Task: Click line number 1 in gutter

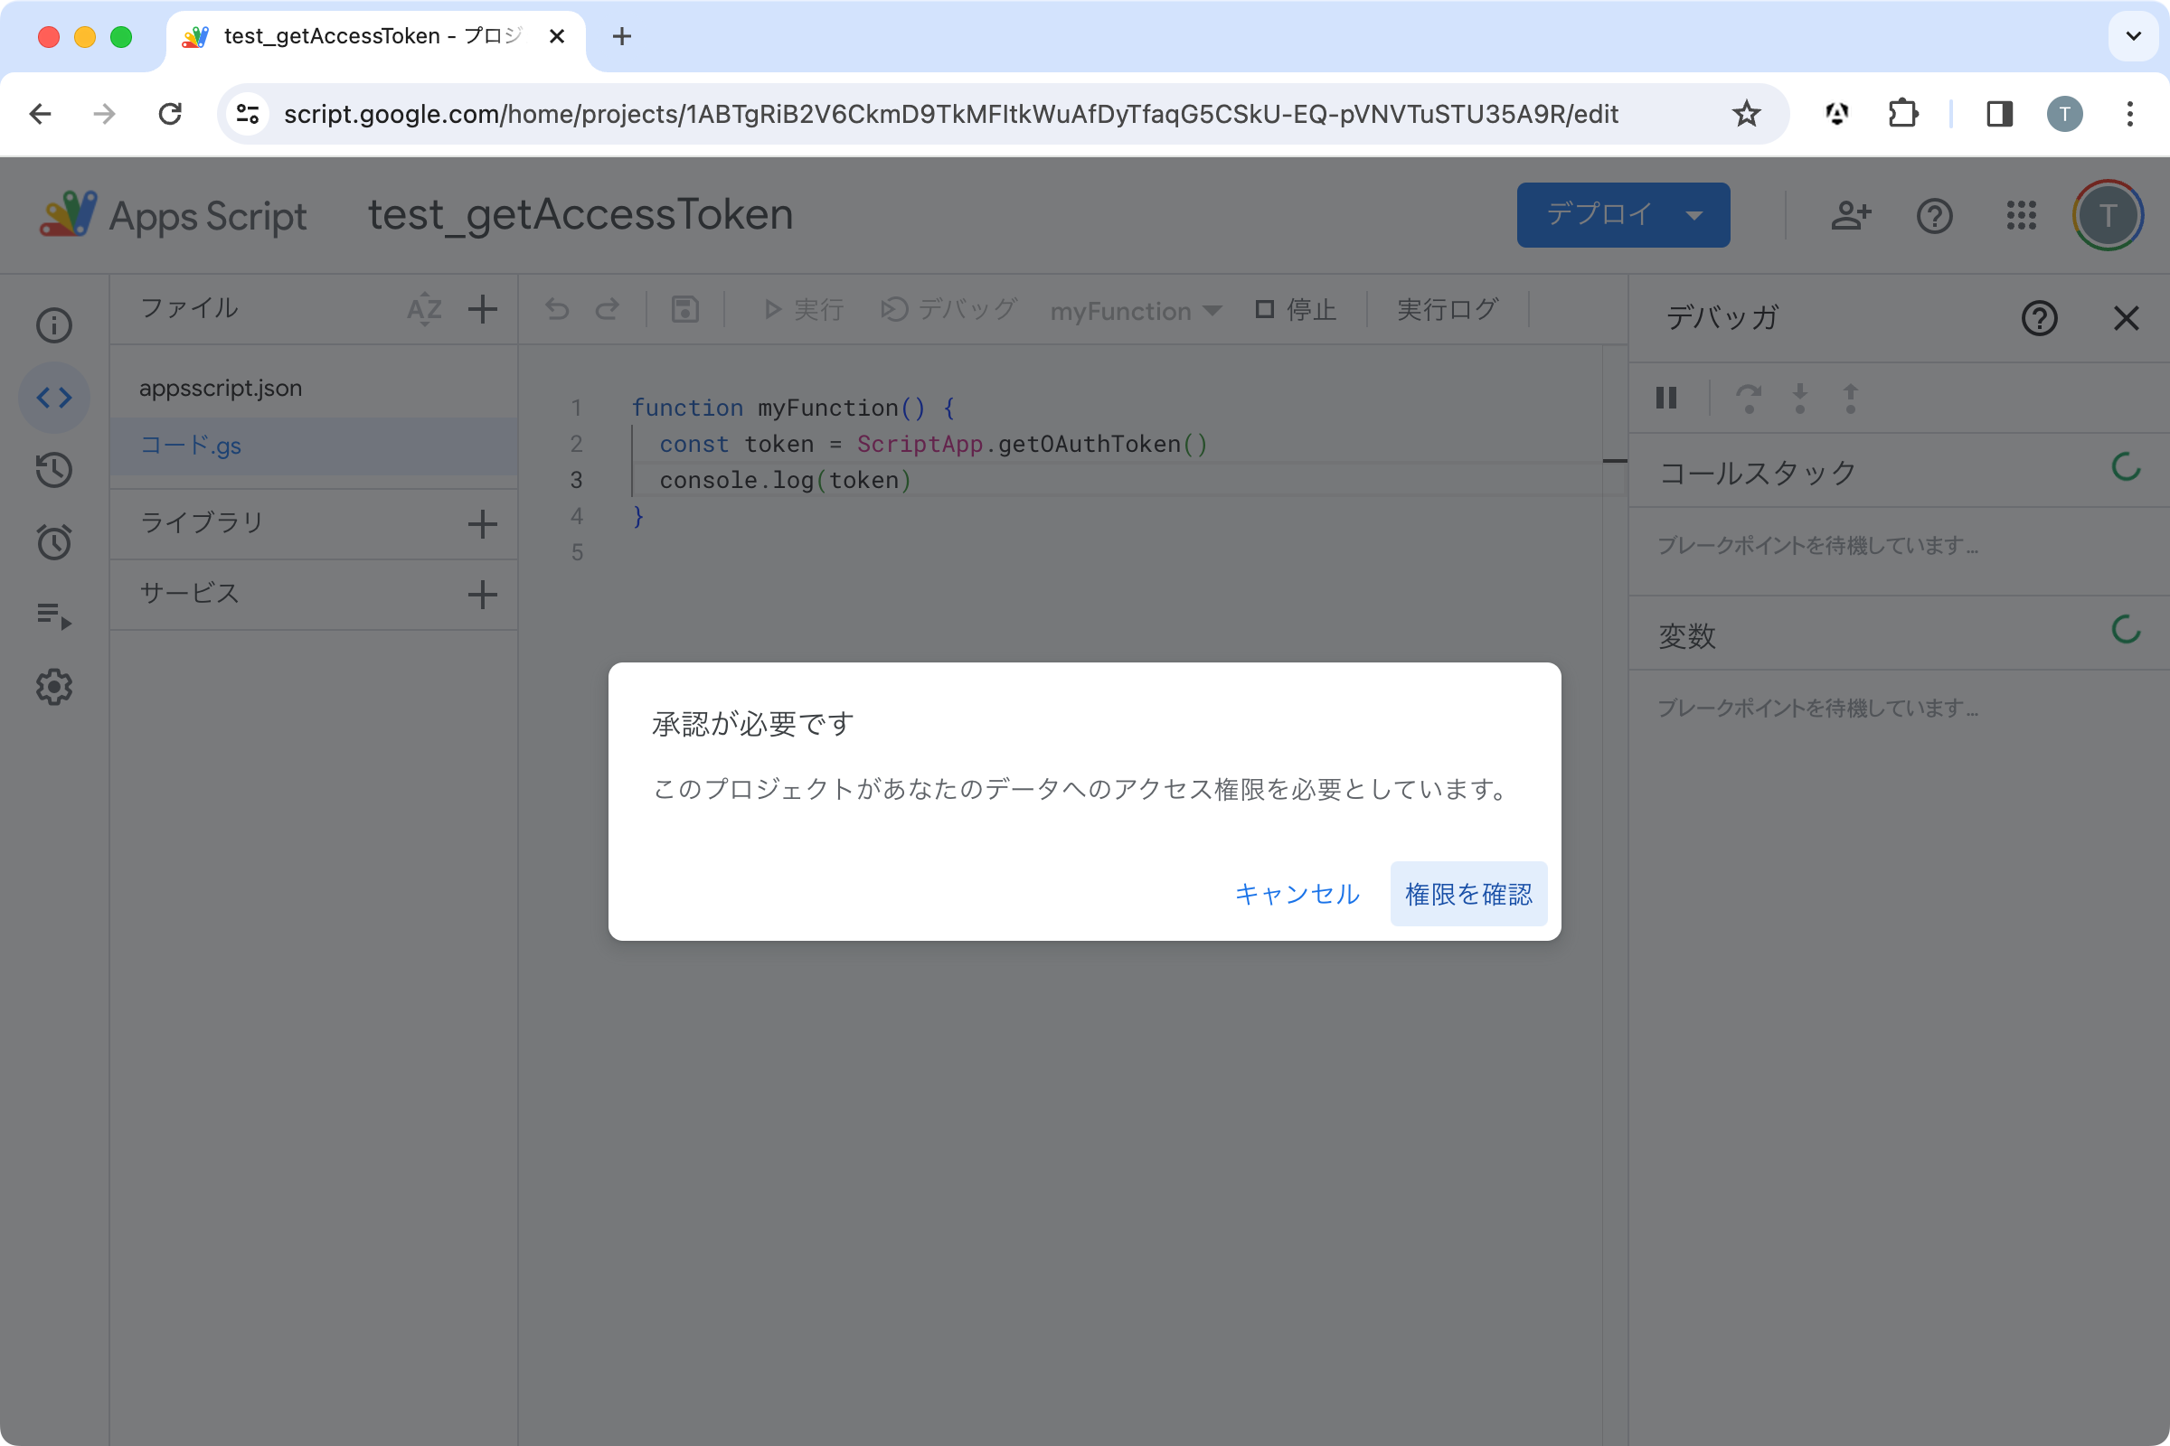Action: pos(576,408)
